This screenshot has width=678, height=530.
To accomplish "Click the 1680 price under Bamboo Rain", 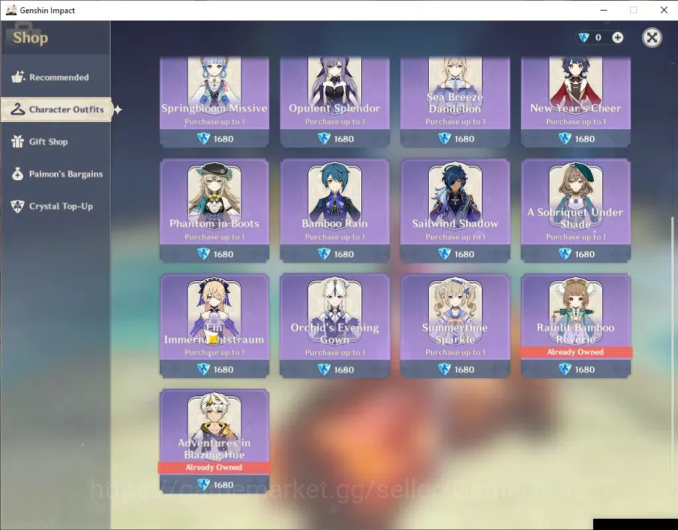I will coord(344,254).
